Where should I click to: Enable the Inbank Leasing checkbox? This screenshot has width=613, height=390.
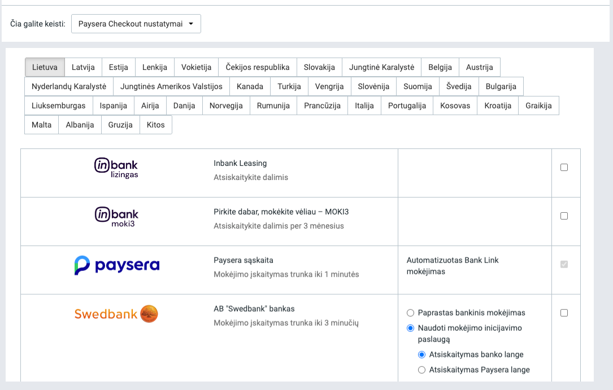click(564, 168)
